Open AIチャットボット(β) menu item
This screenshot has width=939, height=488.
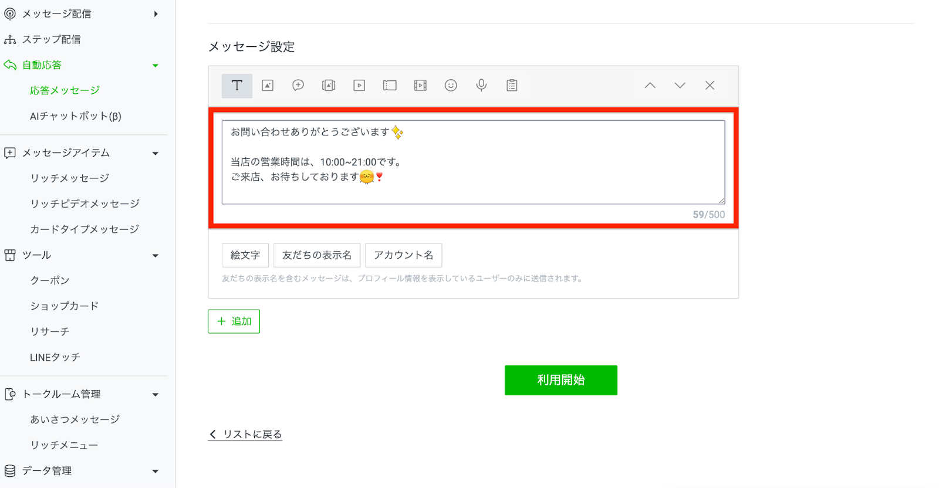(x=76, y=116)
